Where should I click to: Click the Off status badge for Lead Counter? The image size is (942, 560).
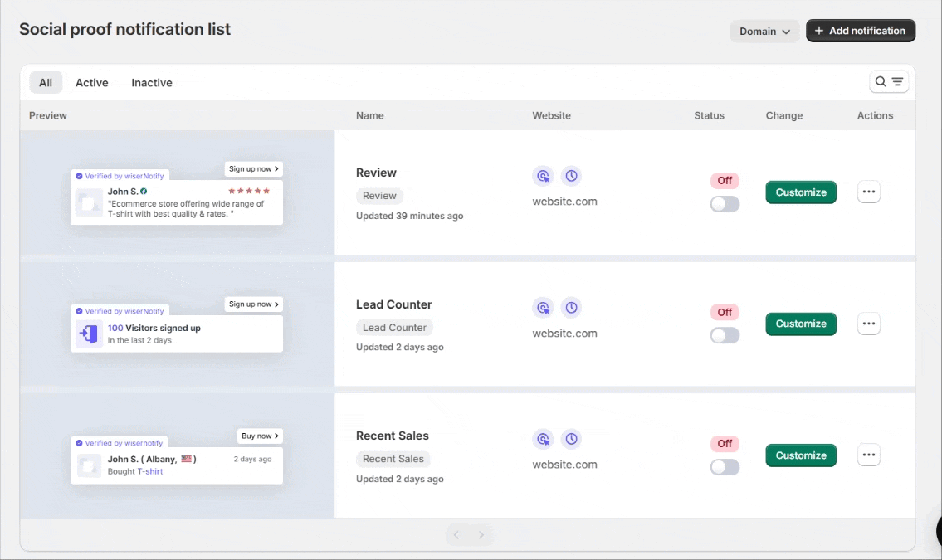pos(725,312)
